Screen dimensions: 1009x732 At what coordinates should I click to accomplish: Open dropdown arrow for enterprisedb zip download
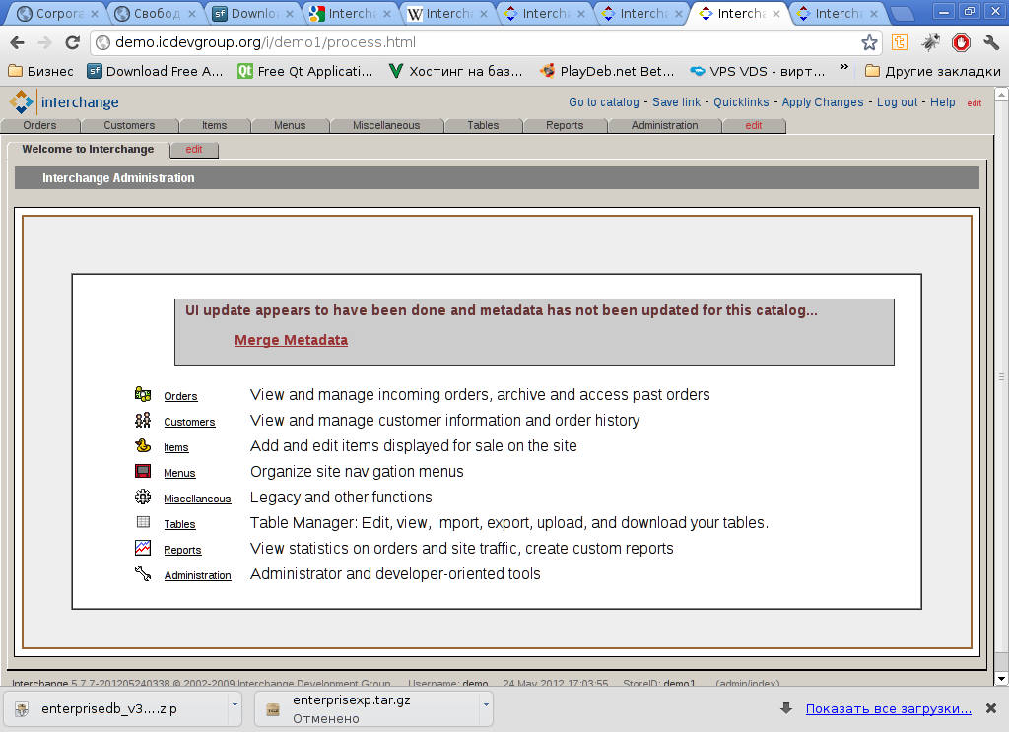click(234, 705)
